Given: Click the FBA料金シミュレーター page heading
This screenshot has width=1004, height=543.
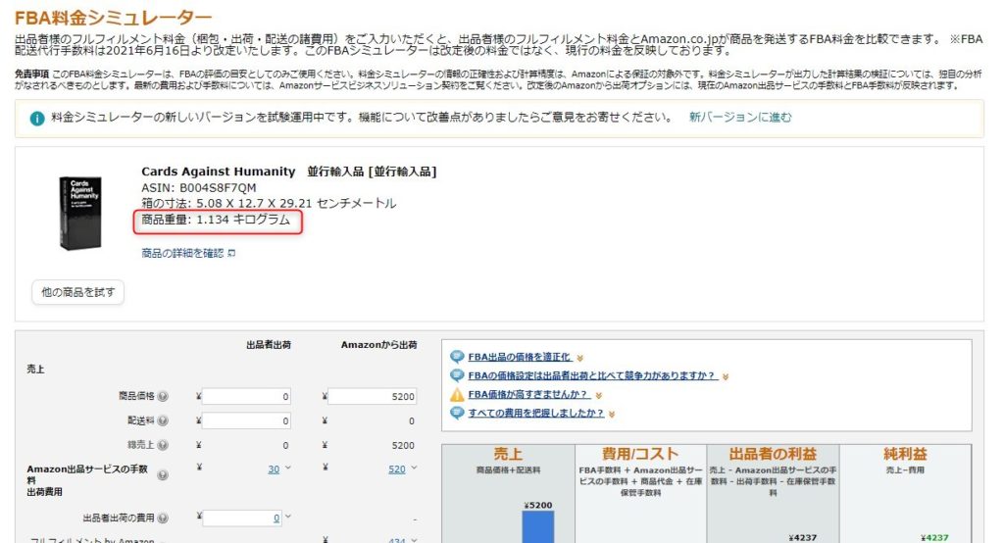Looking at the screenshot, I should click(114, 18).
